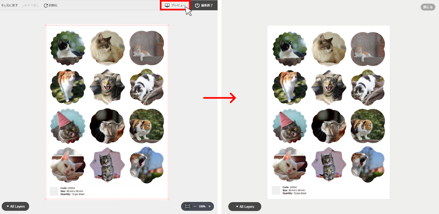Close preview using the 閉じる button
Image resolution: width=439 pixels, height=214 pixels.
tap(428, 7)
